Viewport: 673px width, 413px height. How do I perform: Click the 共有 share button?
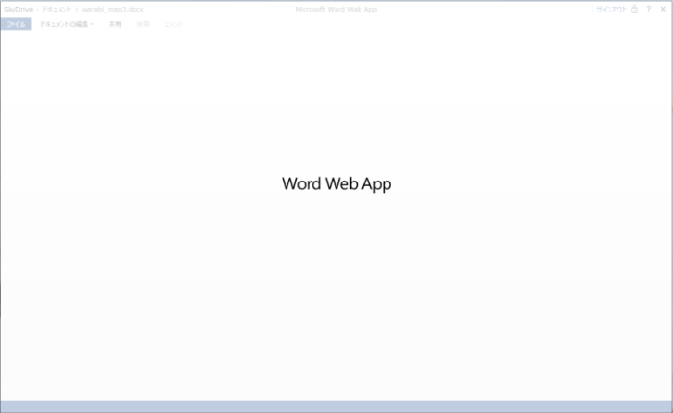[115, 23]
